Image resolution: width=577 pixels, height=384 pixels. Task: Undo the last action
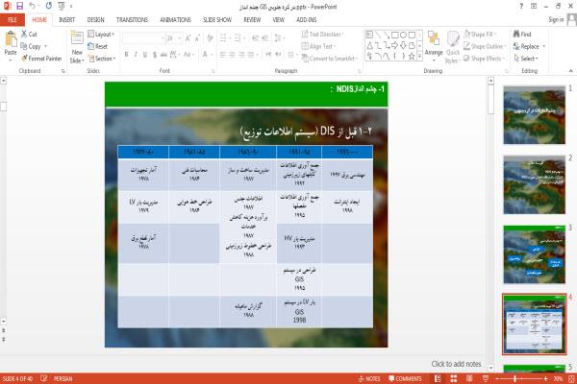click(33, 6)
